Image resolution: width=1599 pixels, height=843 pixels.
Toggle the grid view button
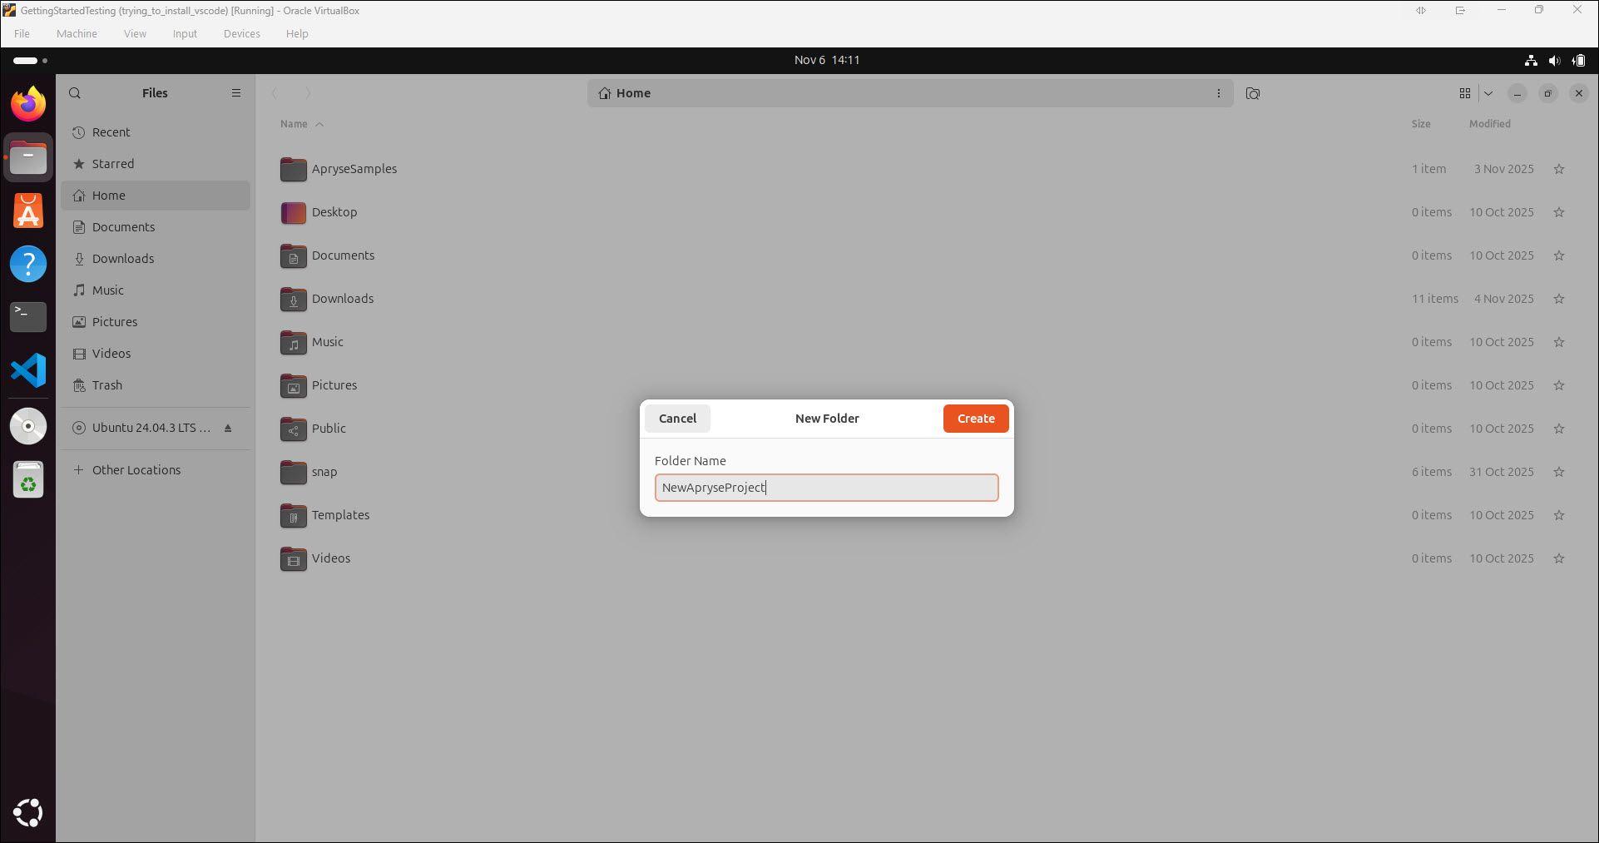pos(1464,93)
